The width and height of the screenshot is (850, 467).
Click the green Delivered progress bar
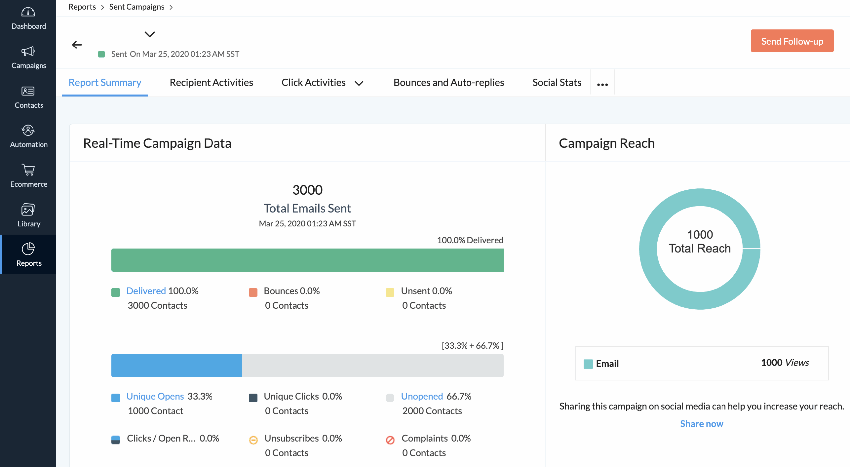(x=307, y=260)
